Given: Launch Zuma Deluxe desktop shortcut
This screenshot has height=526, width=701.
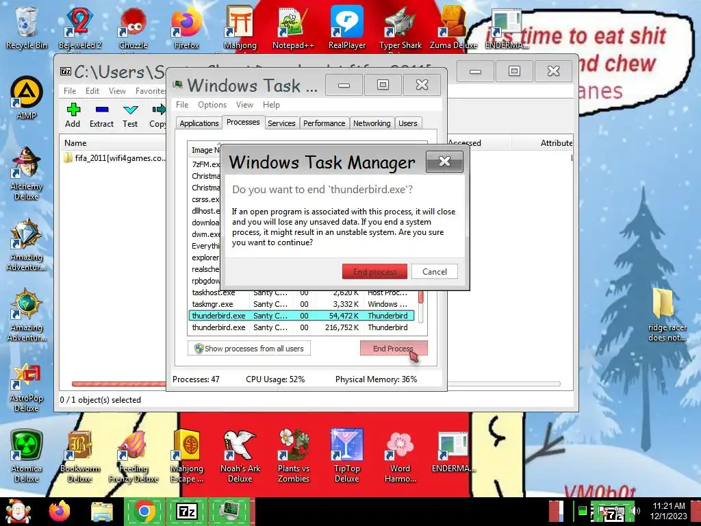Looking at the screenshot, I should click(x=453, y=27).
